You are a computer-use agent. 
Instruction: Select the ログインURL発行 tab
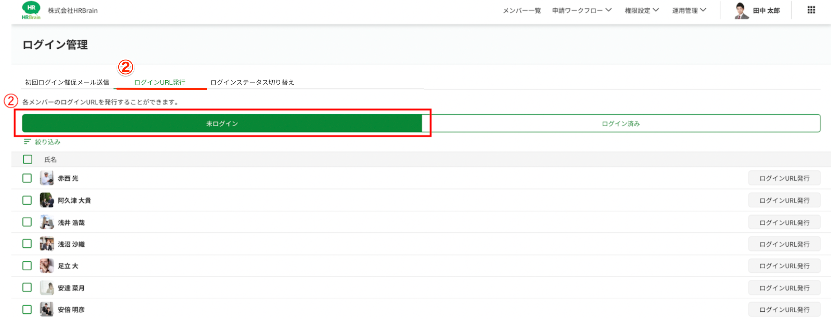coord(160,82)
